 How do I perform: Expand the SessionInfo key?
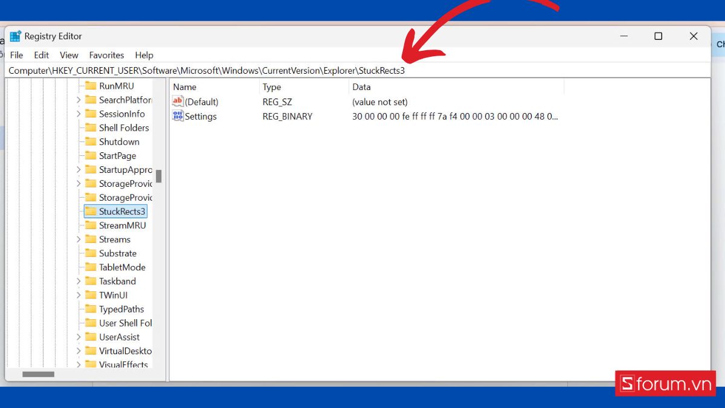(x=79, y=114)
